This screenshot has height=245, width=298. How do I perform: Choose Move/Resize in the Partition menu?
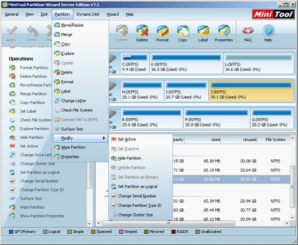click(72, 25)
